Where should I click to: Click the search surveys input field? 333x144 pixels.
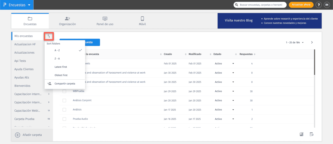point(262,5)
